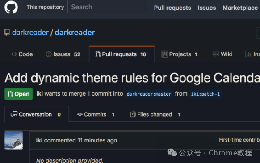Click the darkreader:master base branch label
The height and width of the screenshot is (163, 260).
[x=149, y=94]
